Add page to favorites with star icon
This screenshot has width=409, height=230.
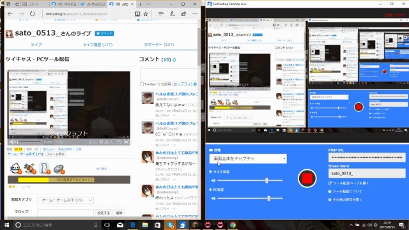click(x=146, y=14)
